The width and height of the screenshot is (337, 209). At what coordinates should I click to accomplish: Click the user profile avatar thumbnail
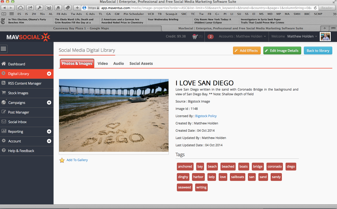[x=326, y=36]
